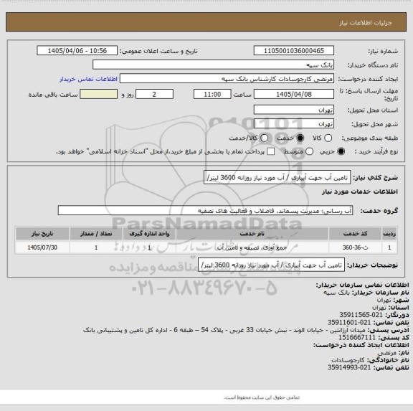Select the کالا/خدمت radio button

click(264, 138)
